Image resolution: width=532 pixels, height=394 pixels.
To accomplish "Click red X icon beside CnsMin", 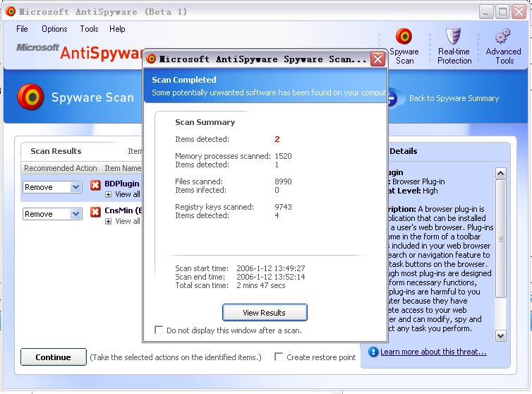I will point(95,212).
